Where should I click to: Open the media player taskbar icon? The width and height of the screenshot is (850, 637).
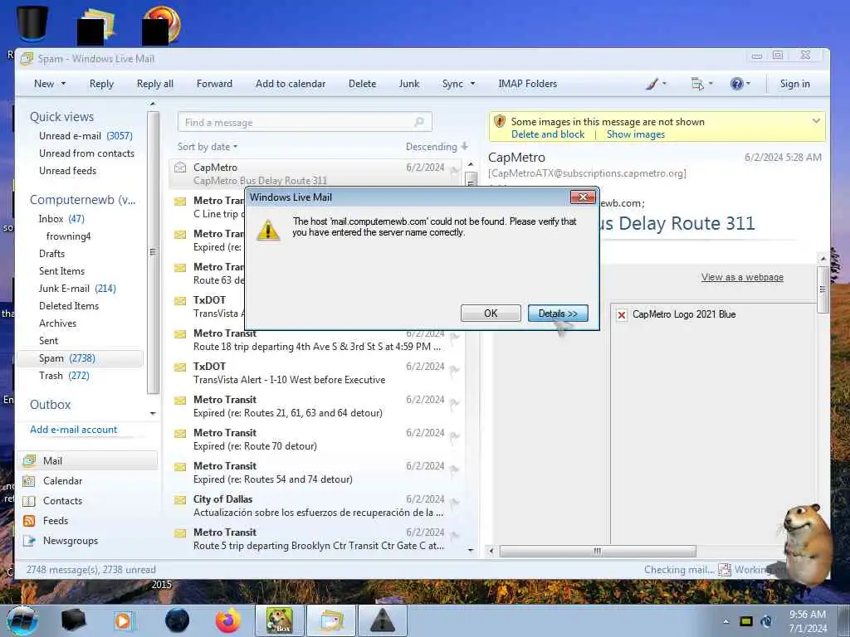pyautogui.click(x=124, y=620)
